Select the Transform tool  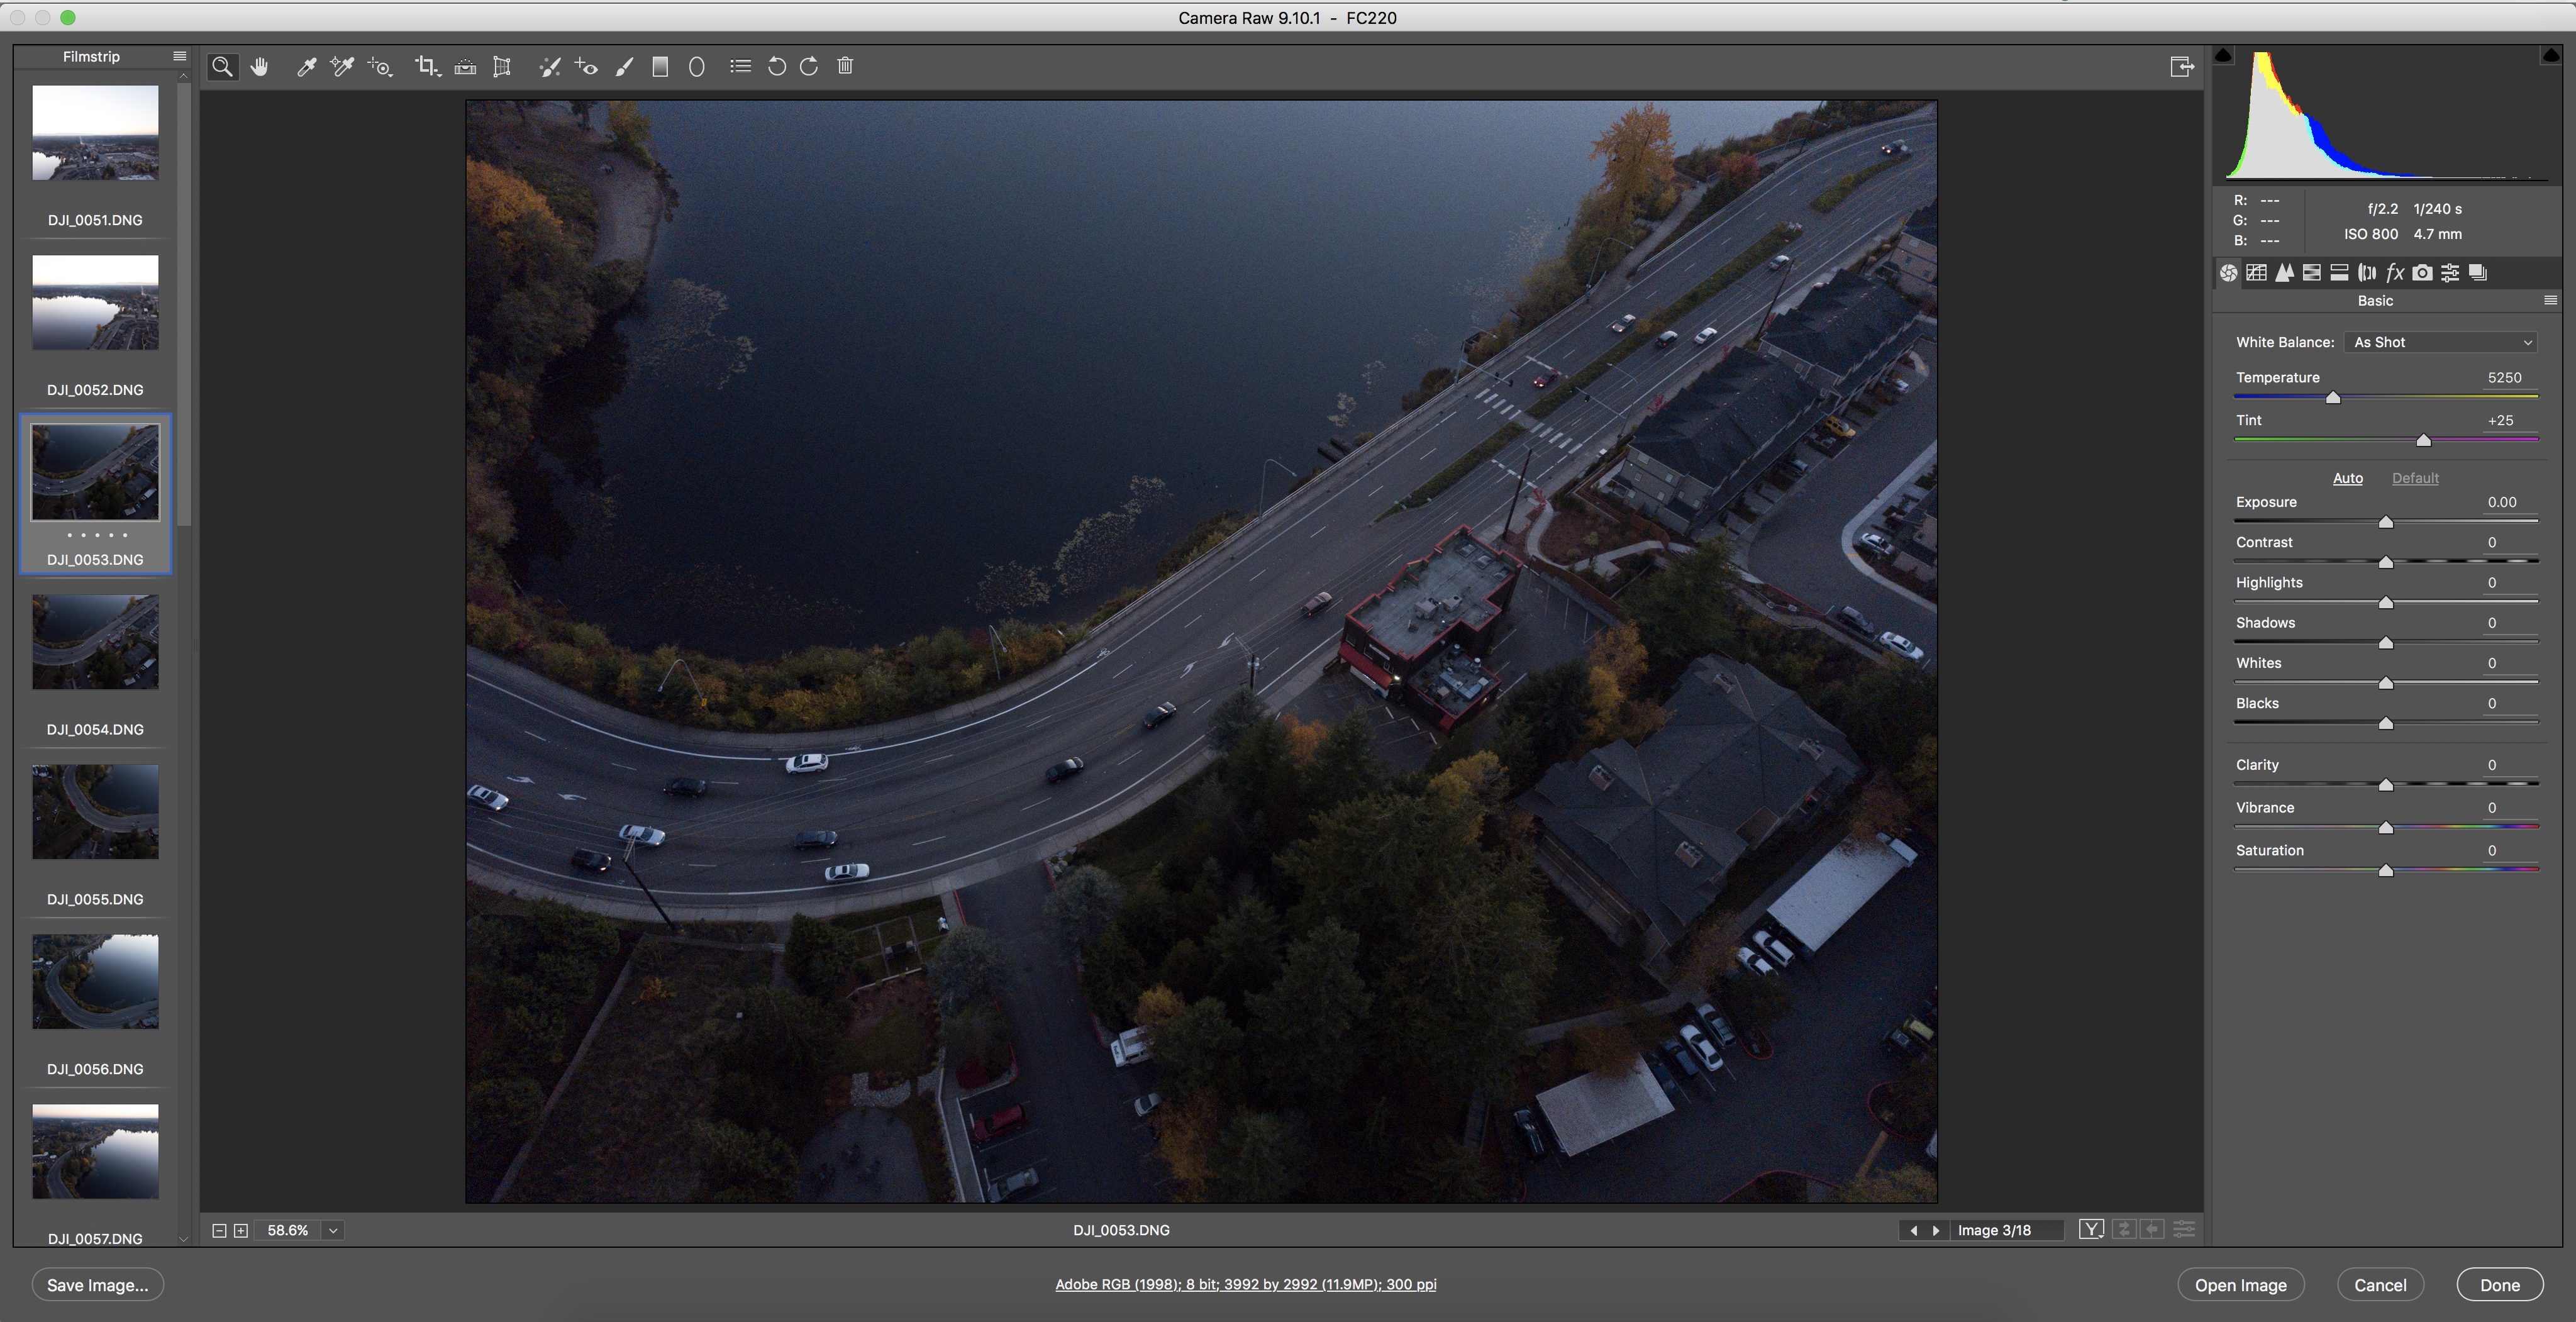(x=502, y=66)
